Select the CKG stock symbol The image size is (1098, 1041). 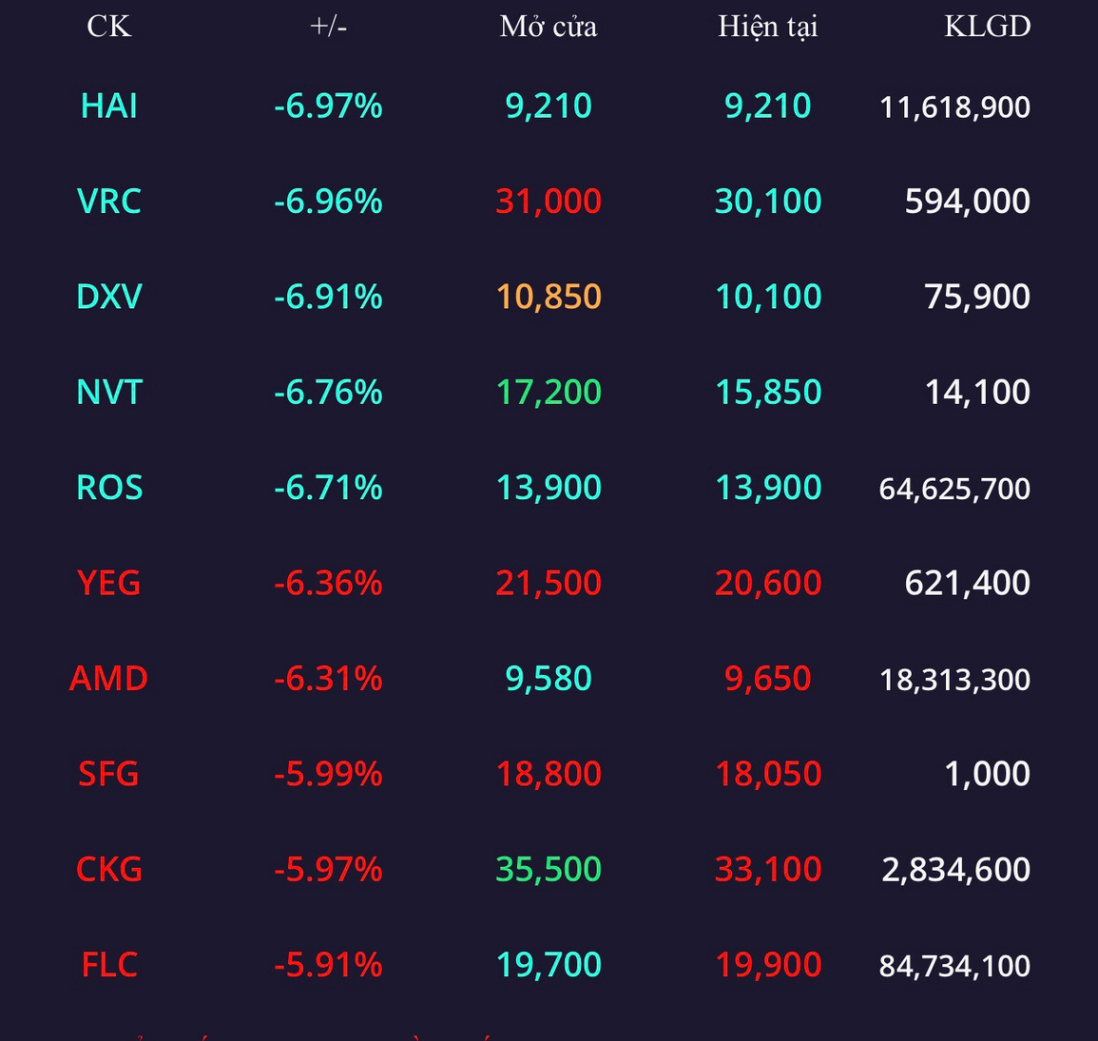point(108,870)
